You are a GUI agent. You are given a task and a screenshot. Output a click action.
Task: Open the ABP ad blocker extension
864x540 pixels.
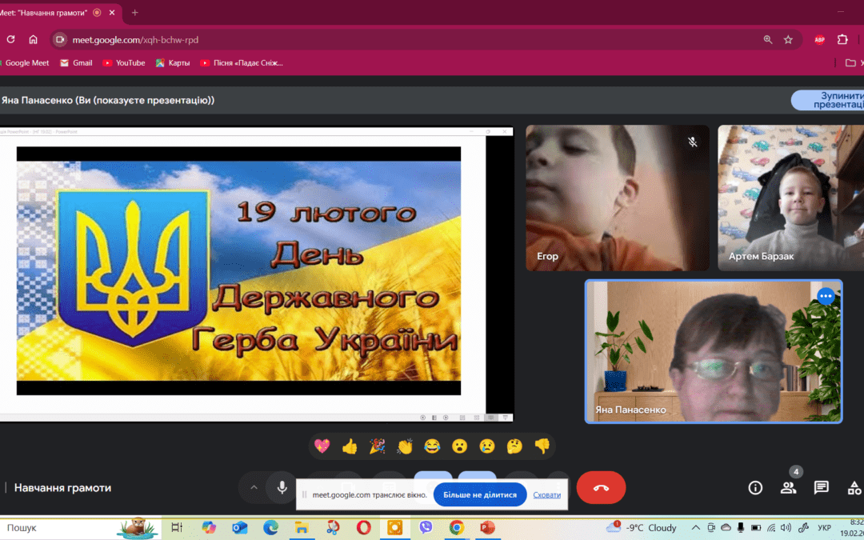(819, 40)
